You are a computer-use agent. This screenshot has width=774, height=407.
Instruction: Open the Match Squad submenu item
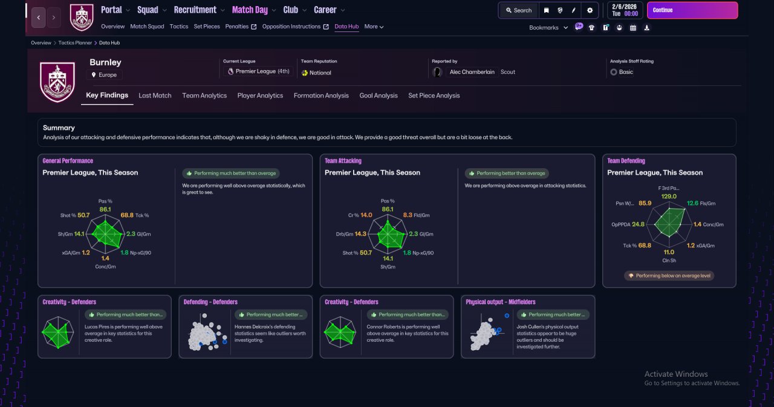pyautogui.click(x=147, y=27)
